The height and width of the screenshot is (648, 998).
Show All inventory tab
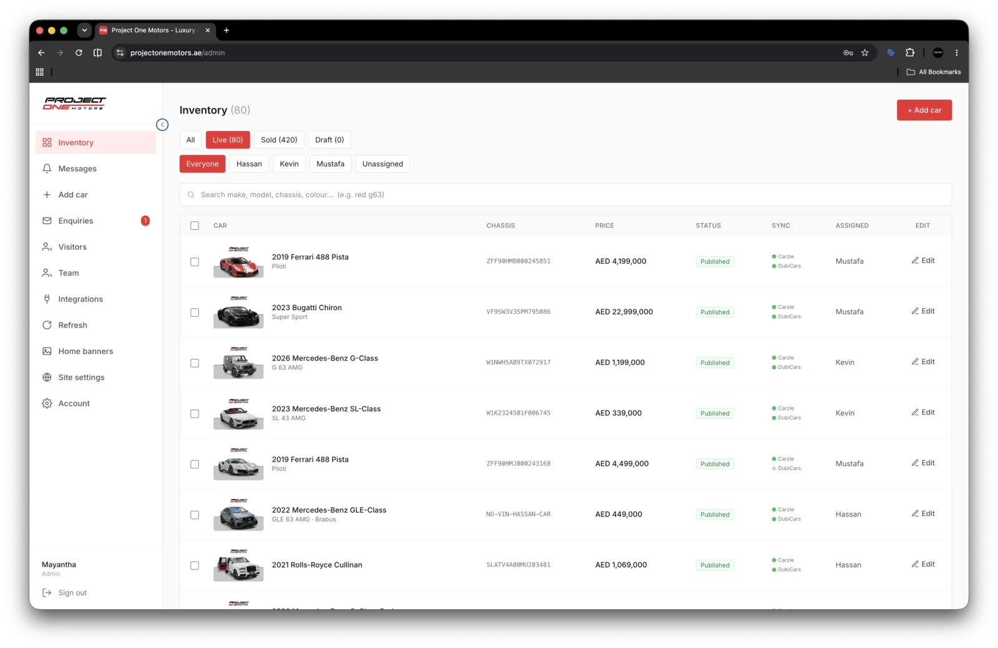click(191, 140)
